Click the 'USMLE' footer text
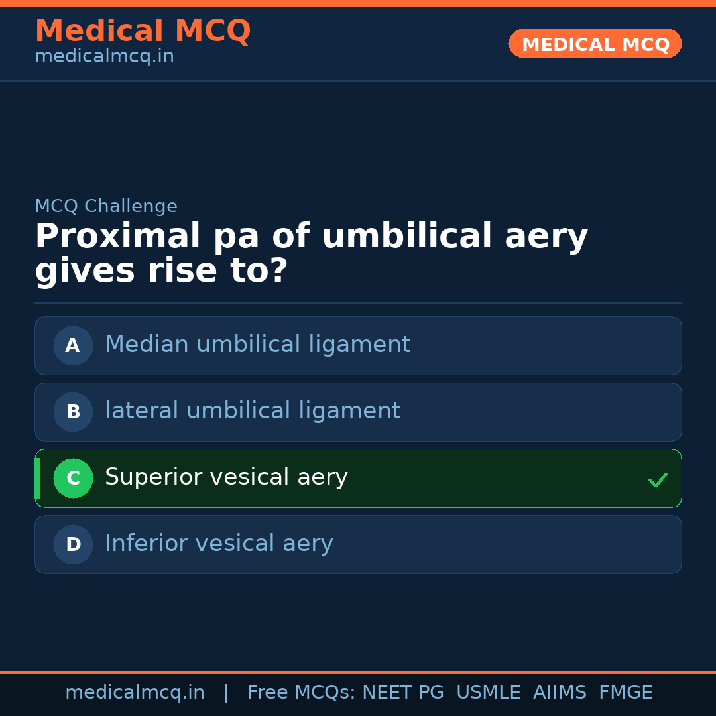The image size is (716, 716). click(488, 693)
